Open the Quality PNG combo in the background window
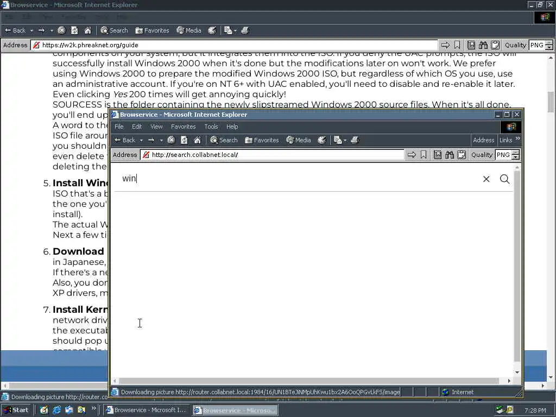Viewport: 556px width, 417px height. coord(541,45)
